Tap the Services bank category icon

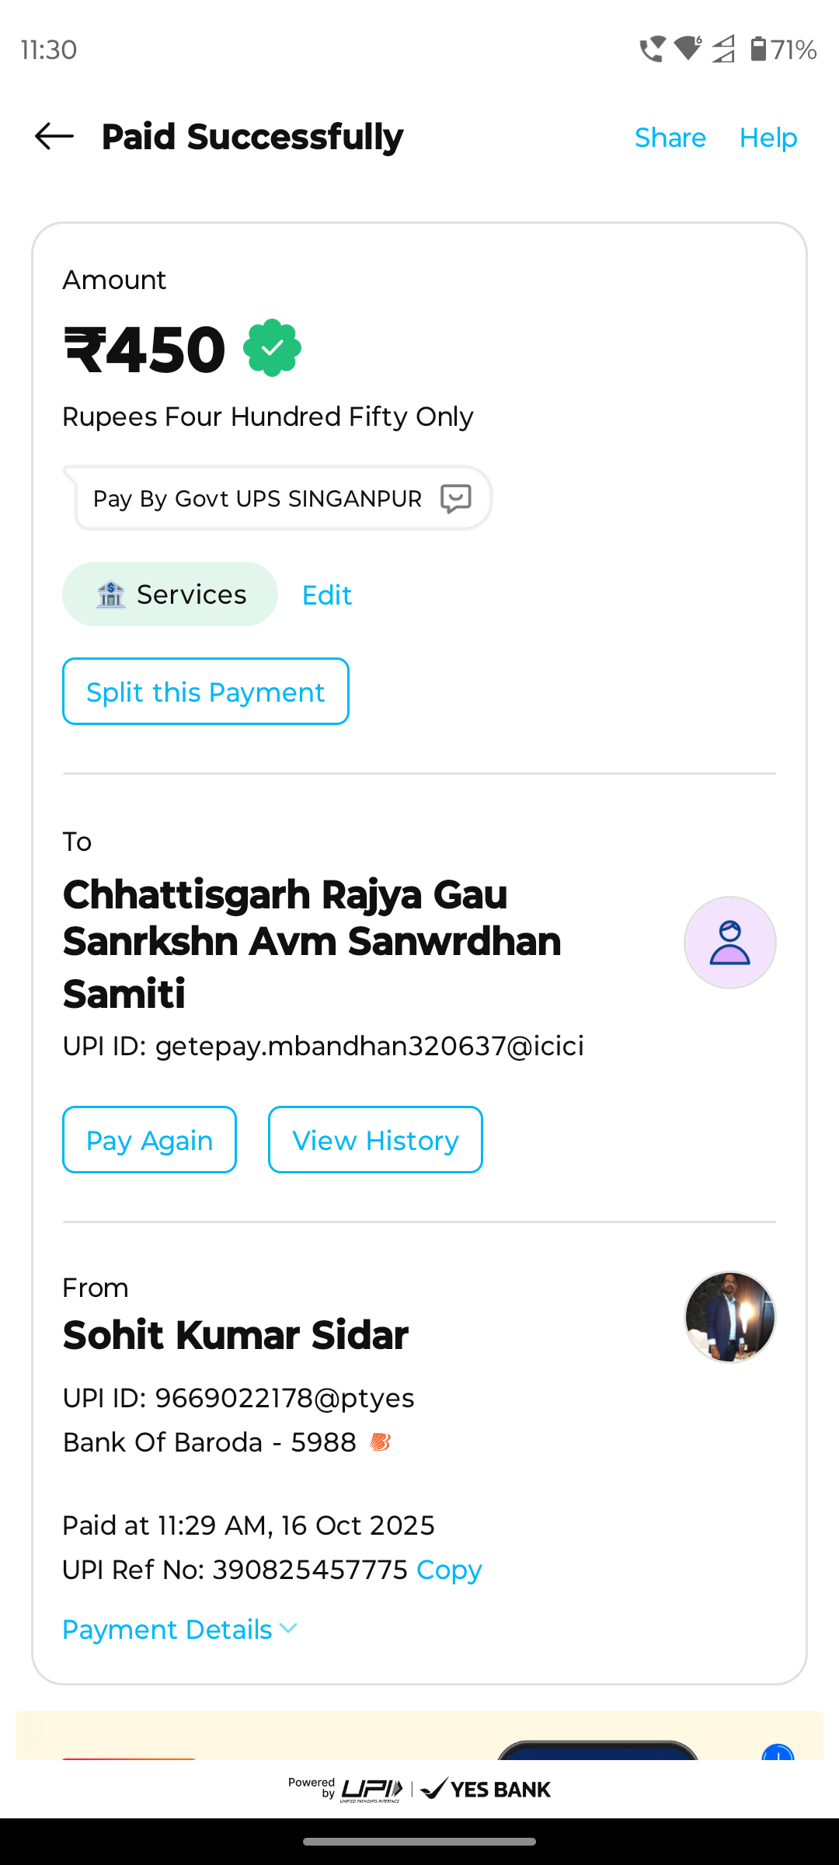(110, 594)
